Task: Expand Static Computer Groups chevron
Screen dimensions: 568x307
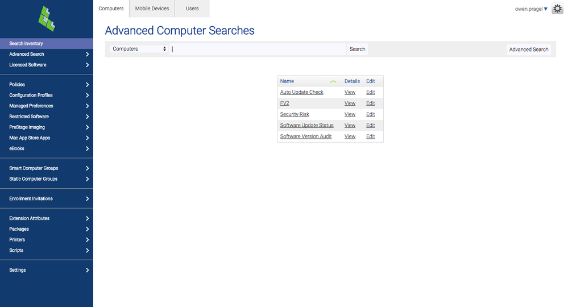Action: (88, 179)
